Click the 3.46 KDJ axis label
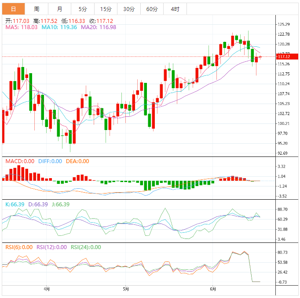The height and width of the screenshot is (298, 300). (282, 239)
